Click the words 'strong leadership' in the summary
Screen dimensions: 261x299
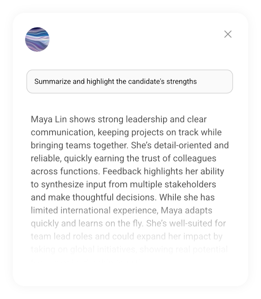[131, 119]
